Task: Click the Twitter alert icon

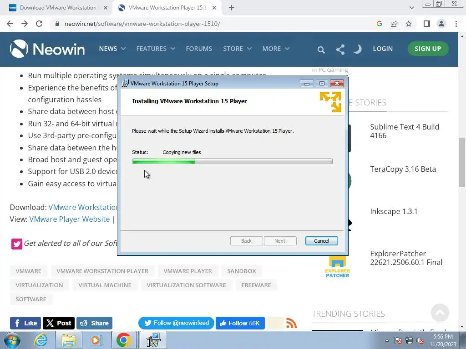Action: 17,244
